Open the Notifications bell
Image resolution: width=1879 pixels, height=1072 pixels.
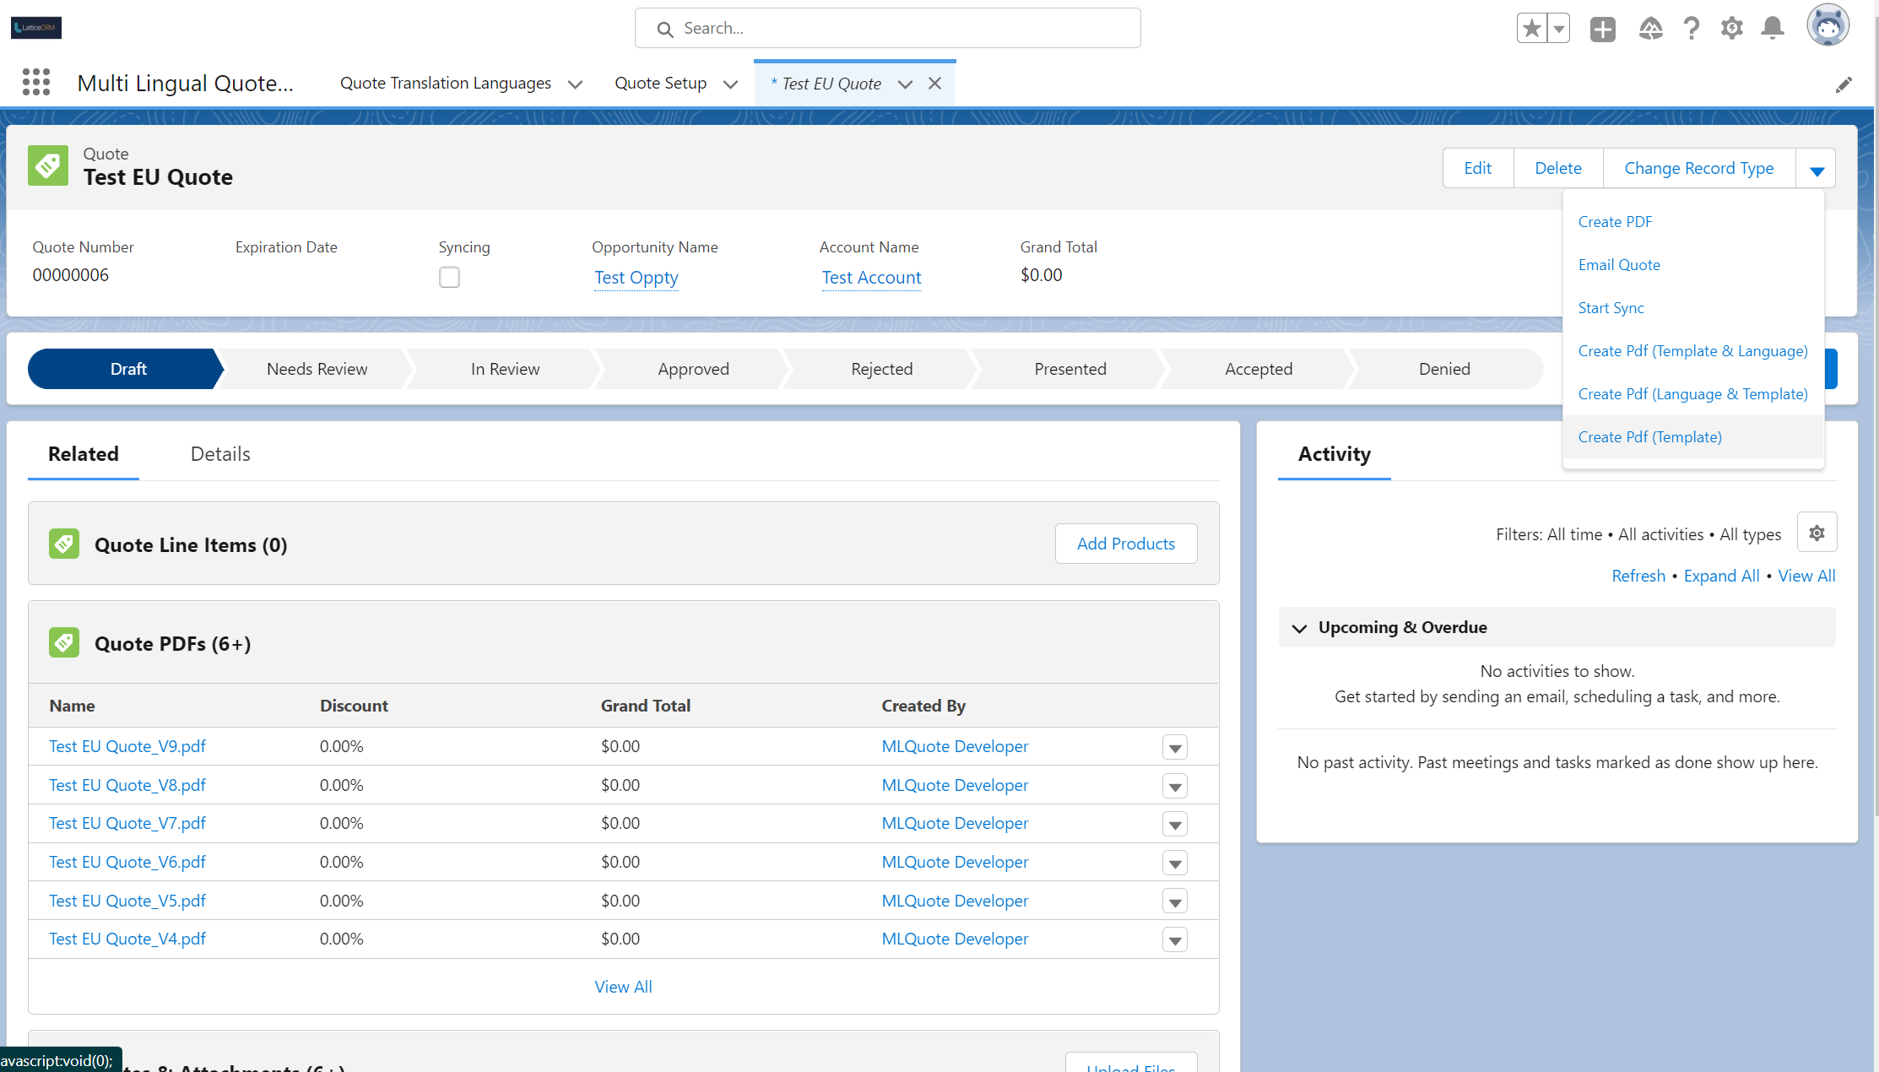(1773, 29)
